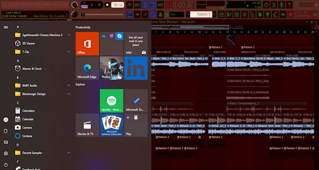Click the FL Studio stop button
319x170 pixels.
tap(99, 5)
